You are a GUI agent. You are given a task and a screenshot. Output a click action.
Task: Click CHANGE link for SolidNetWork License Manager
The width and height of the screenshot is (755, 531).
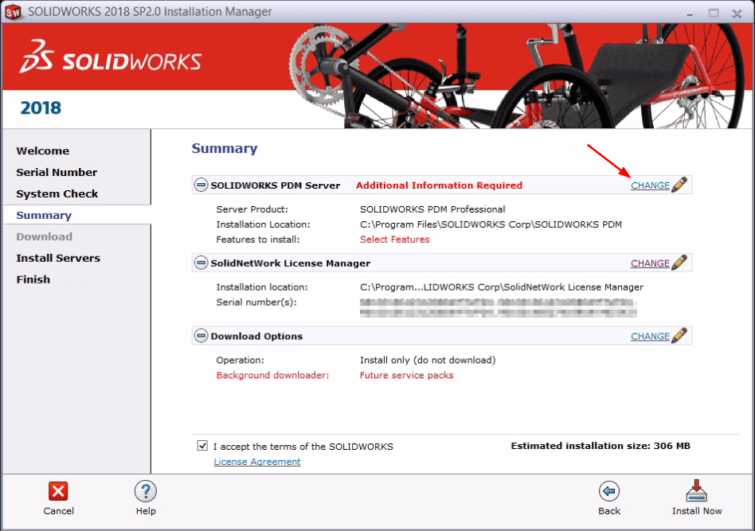point(650,264)
